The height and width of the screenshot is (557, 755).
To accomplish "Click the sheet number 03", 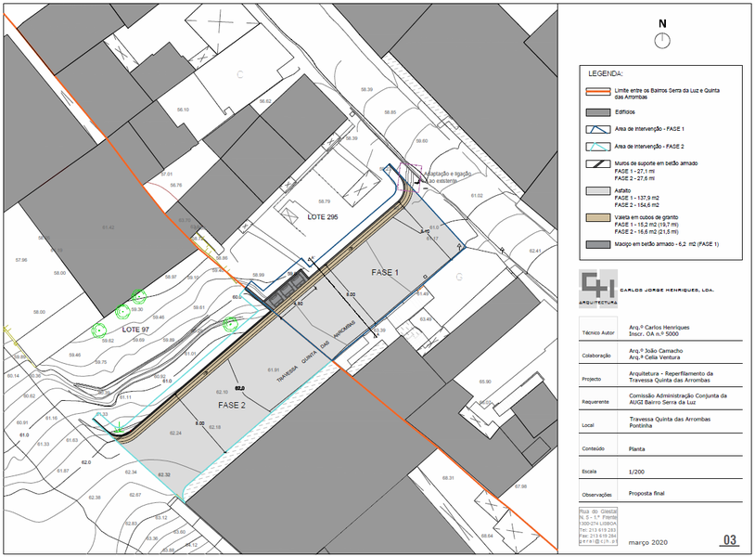I will [x=729, y=540].
